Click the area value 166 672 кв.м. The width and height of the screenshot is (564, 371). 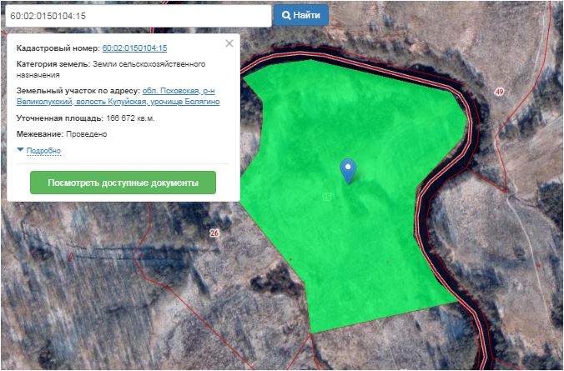(130, 118)
